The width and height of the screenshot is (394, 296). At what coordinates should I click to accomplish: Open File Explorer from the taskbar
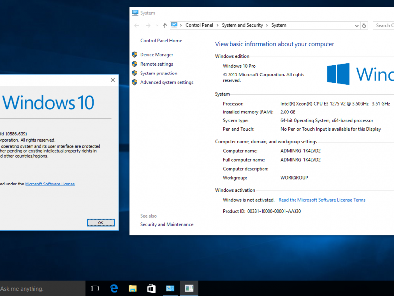132,288
